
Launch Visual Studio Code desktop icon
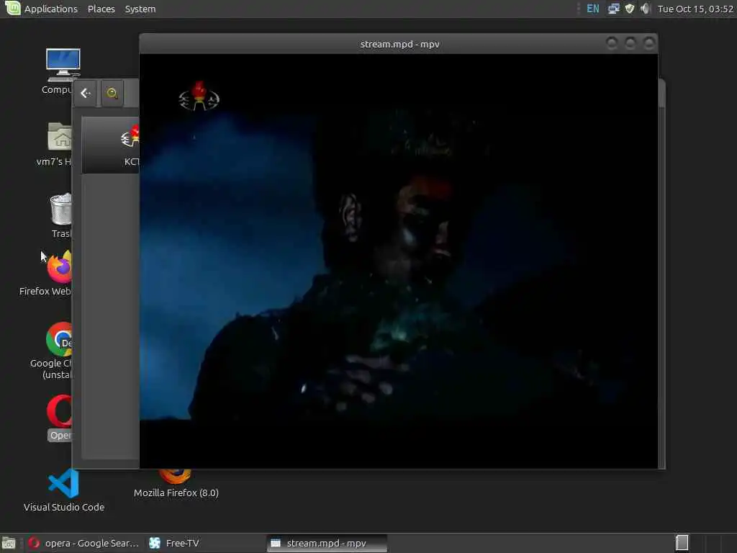coord(63,483)
